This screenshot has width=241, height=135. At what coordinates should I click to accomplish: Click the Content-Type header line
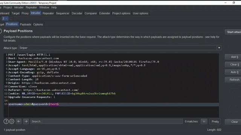point(48,76)
